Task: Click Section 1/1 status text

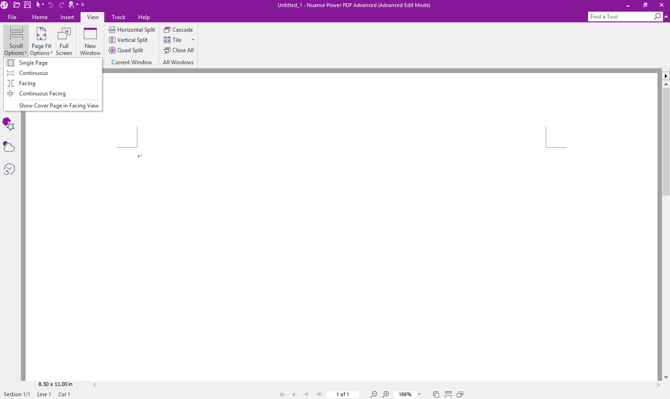Action: coord(17,394)
